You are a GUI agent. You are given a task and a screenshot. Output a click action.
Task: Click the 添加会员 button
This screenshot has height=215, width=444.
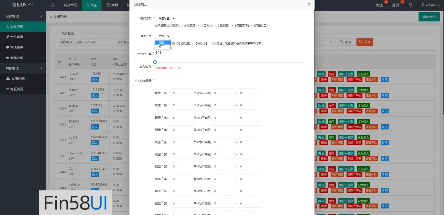click(429, 16)
